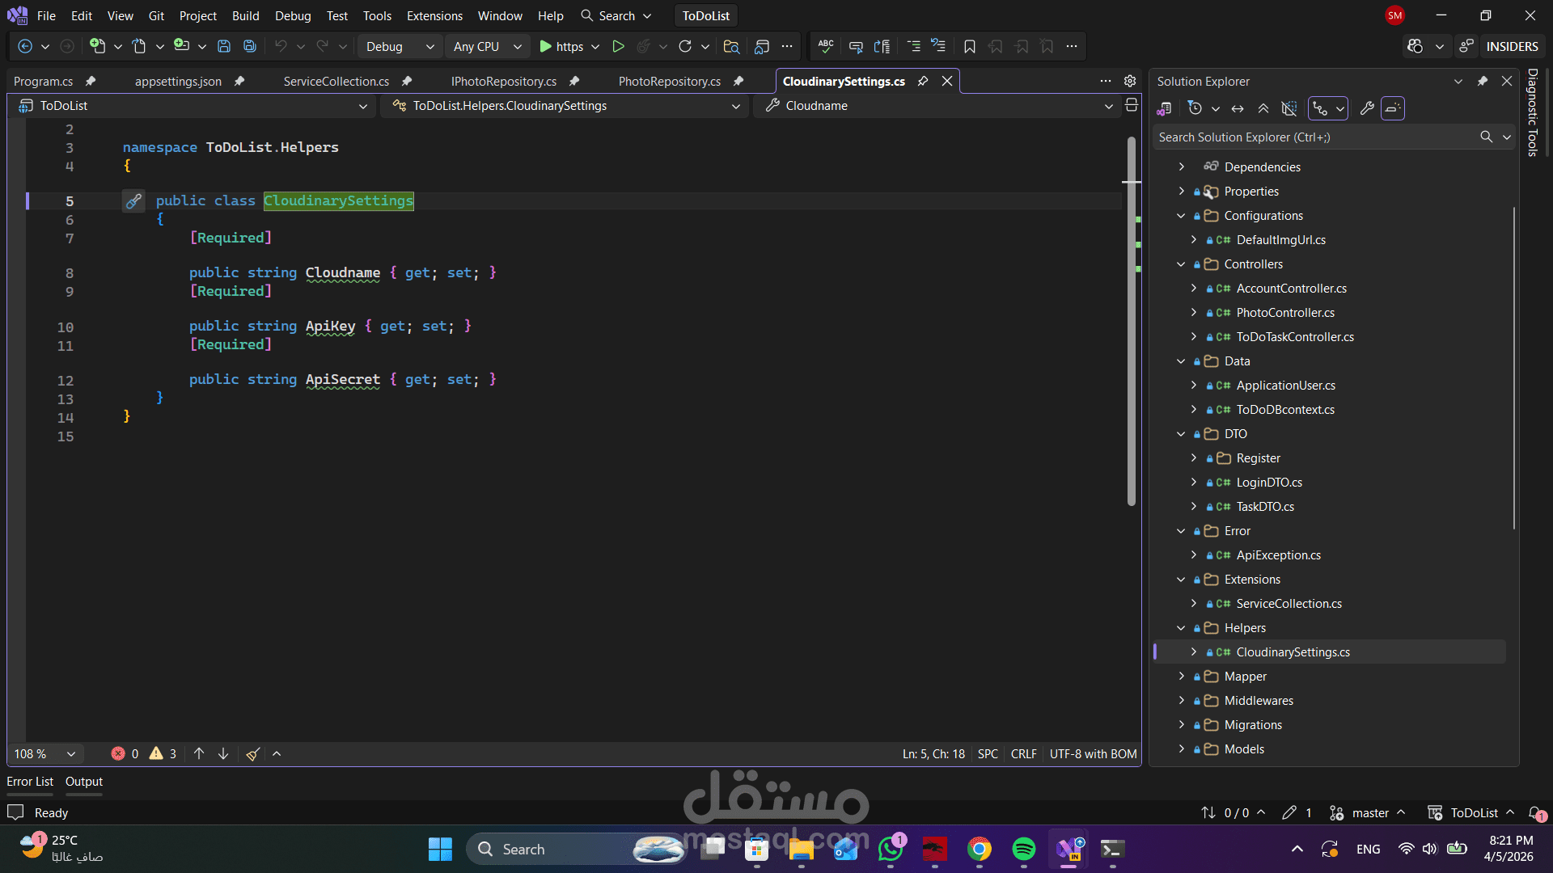Click the Save All toolbar icon
This screenshot has height=873, width=1553.
250,46
